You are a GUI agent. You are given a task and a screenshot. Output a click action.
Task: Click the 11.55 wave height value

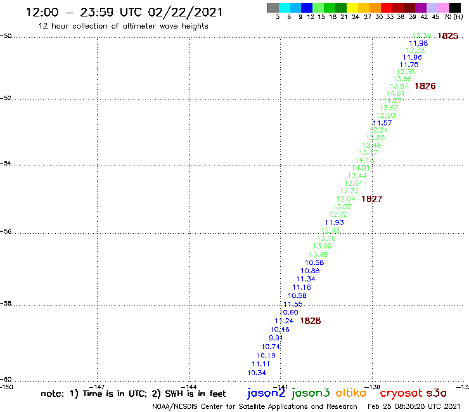click(x=293, y=304)
